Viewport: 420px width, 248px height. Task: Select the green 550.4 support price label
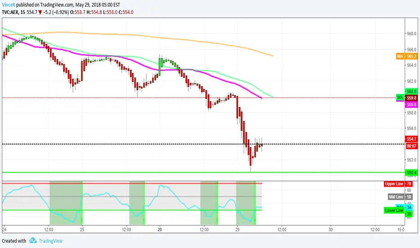(x=411, y=172)
